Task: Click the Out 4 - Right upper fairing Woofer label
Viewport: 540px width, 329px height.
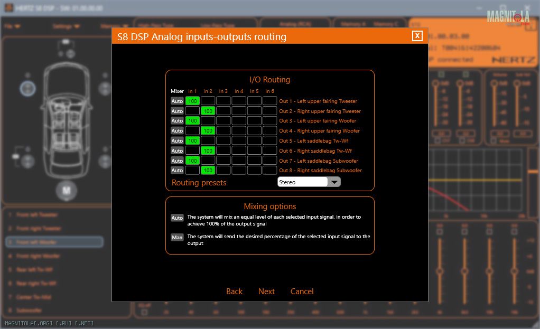Action: point(319,131)
